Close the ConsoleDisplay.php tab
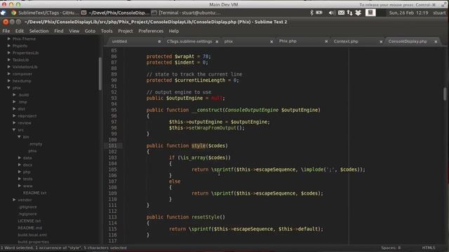 click(436, 41)
